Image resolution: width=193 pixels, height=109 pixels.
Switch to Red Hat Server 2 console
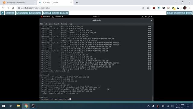35,13
